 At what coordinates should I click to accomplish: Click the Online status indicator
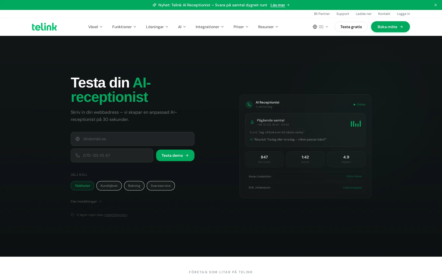(x=359, y=105)
